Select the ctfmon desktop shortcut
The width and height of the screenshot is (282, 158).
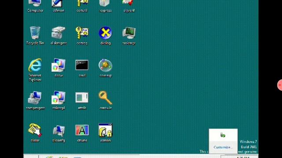coord(59,6)
